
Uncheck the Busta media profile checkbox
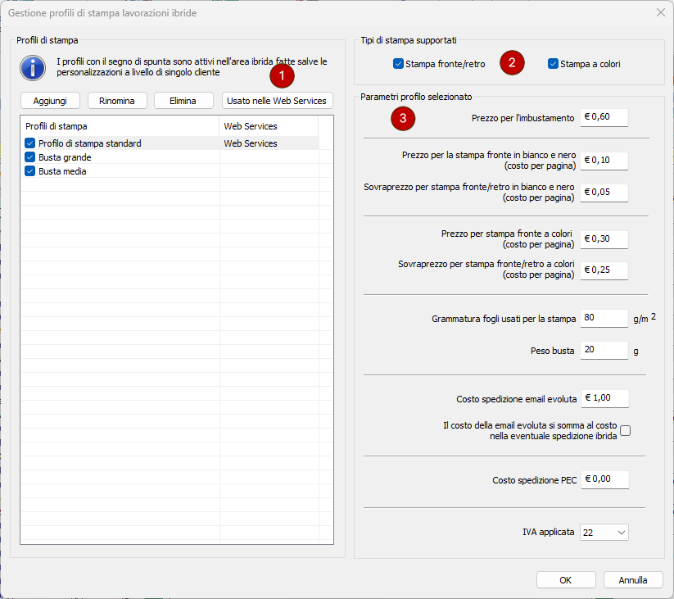[x=30, y=171]
